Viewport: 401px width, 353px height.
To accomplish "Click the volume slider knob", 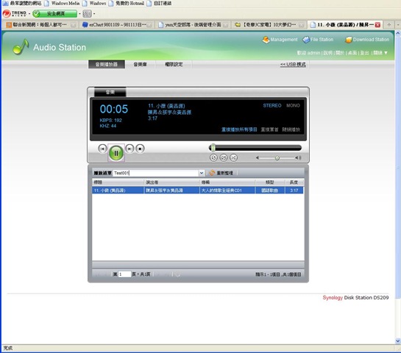I will pyautogui.click(x=277, y=158).
